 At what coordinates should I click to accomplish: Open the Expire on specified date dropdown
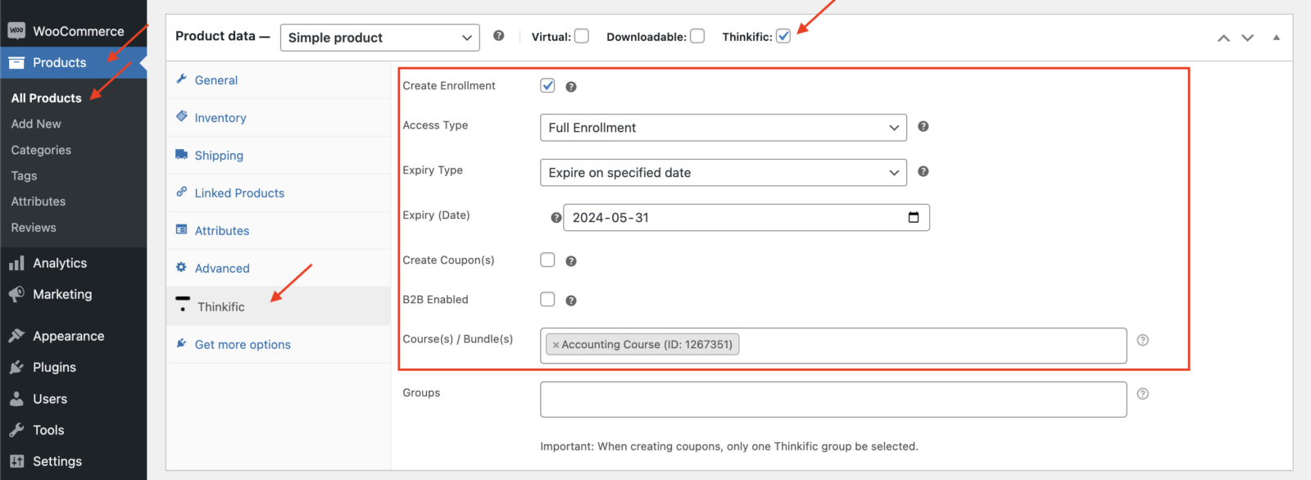[723, 173]
